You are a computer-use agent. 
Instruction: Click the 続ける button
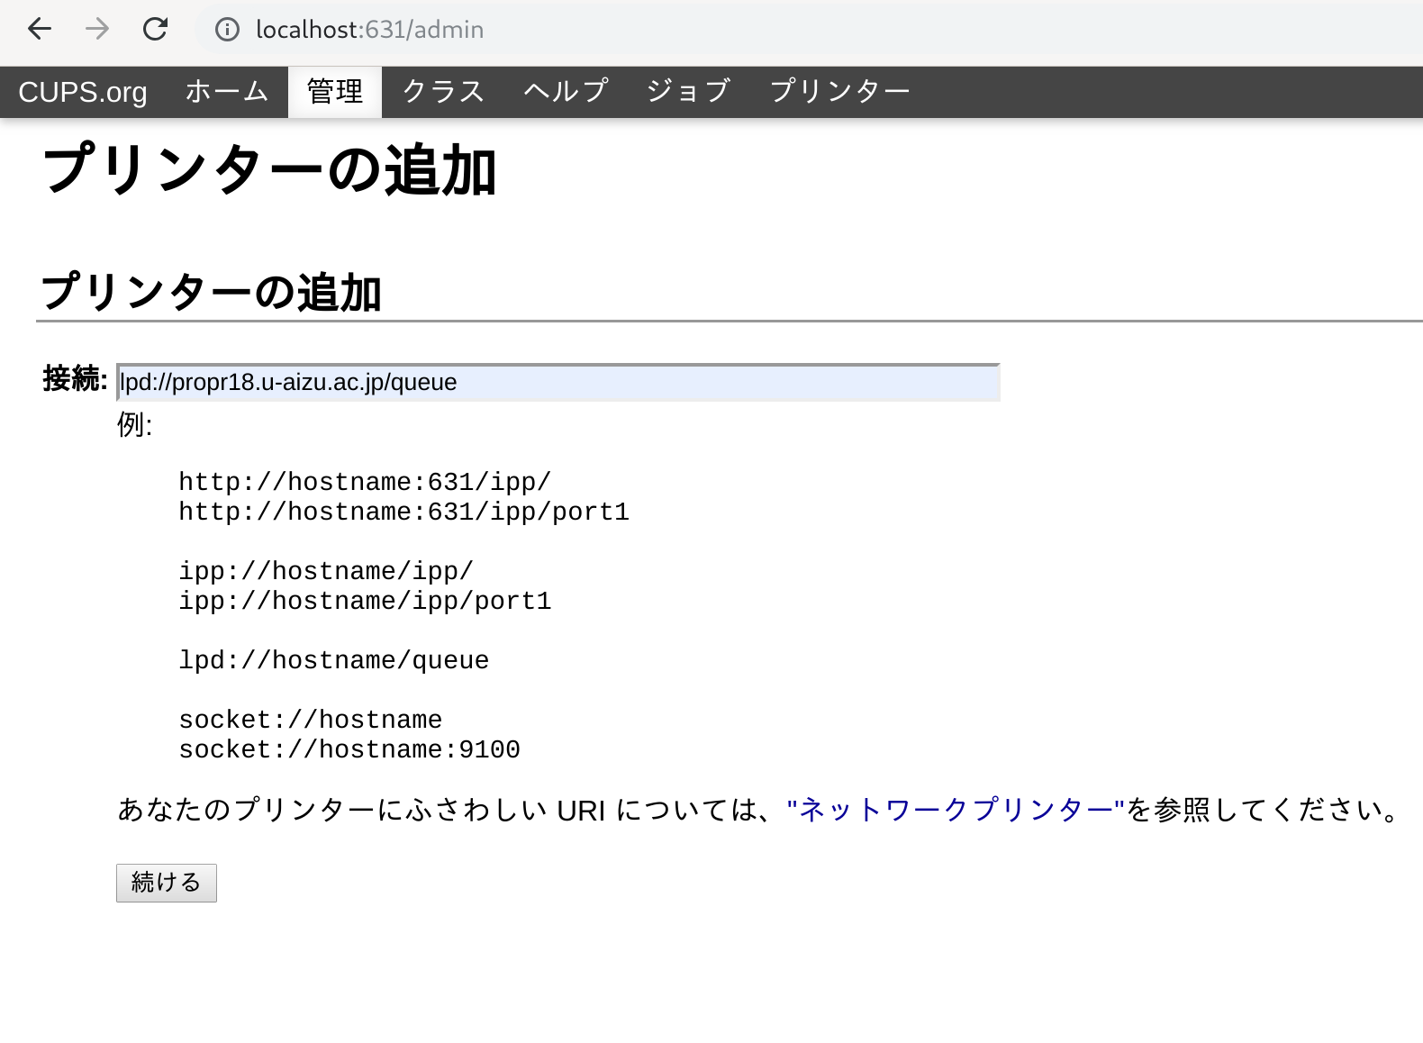[167, 883]
